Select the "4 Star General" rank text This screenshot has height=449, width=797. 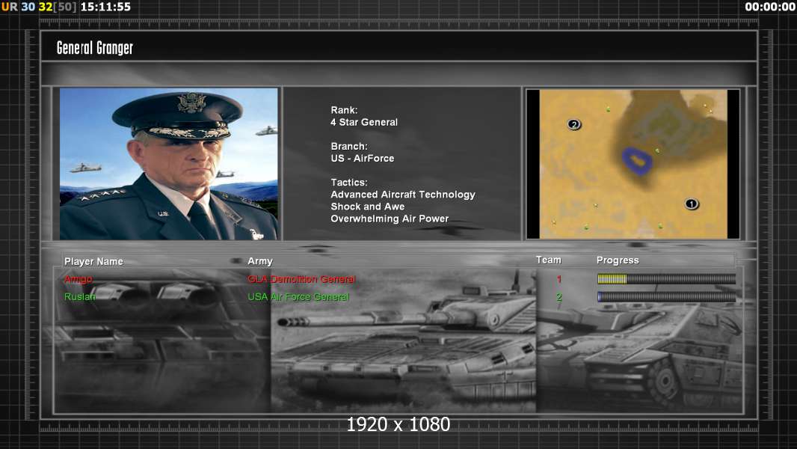coord(364,122)
